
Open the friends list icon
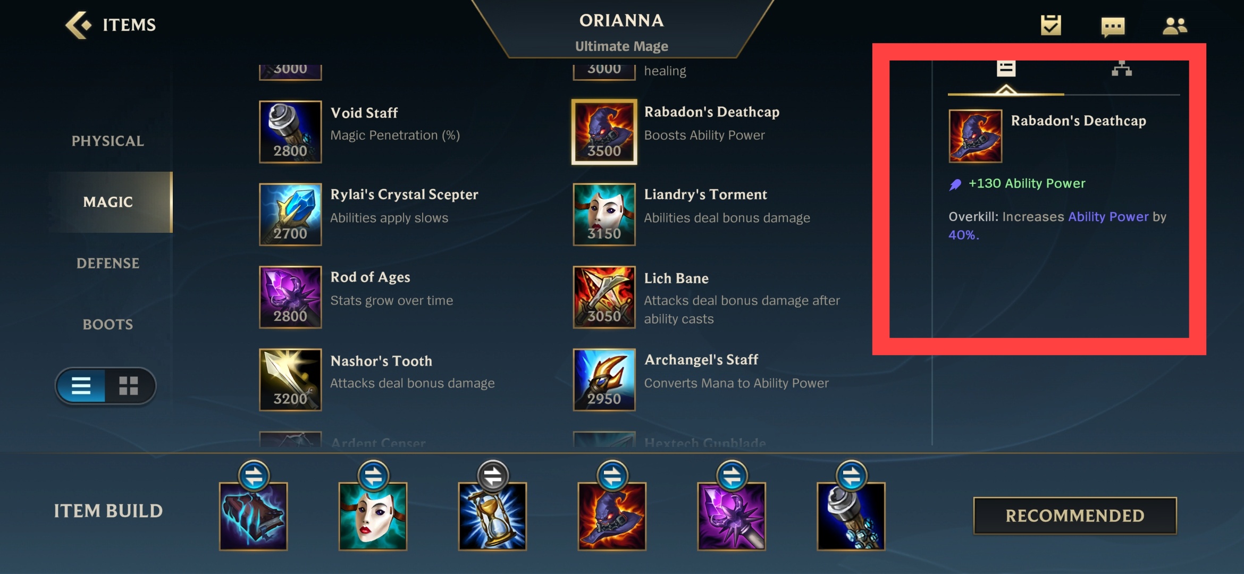point(1175,26)
